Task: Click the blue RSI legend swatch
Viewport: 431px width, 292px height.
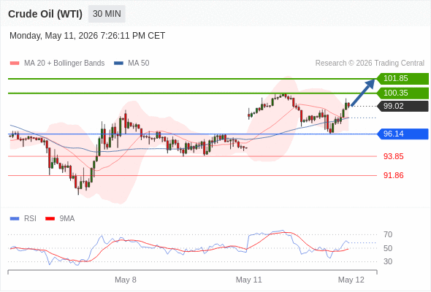Action: pyautogui.click(x=15, y=219)
